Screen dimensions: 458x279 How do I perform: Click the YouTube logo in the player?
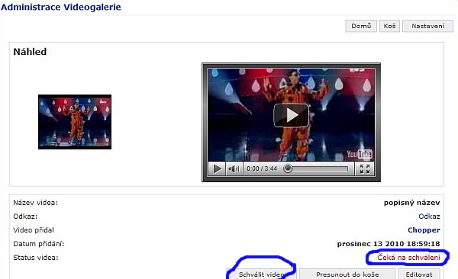coord(360,154)
